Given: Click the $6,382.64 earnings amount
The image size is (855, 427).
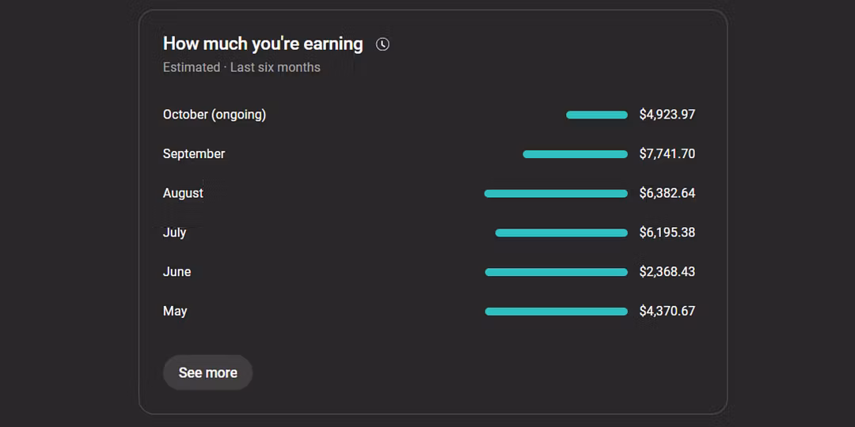Looking at the screenshot, I should click(x=667, y=193).
